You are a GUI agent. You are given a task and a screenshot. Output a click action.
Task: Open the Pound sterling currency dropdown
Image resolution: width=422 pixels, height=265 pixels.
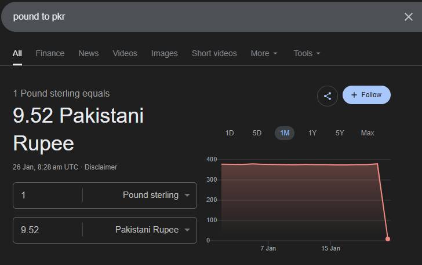[156, 195]
